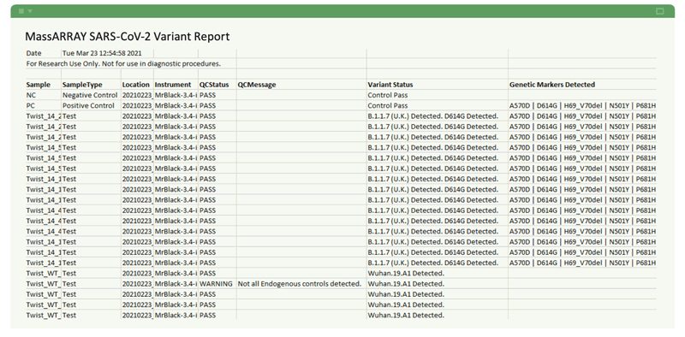Click Location value in the NC row
The width and height of the screenshot is (685, 337).
137,95
